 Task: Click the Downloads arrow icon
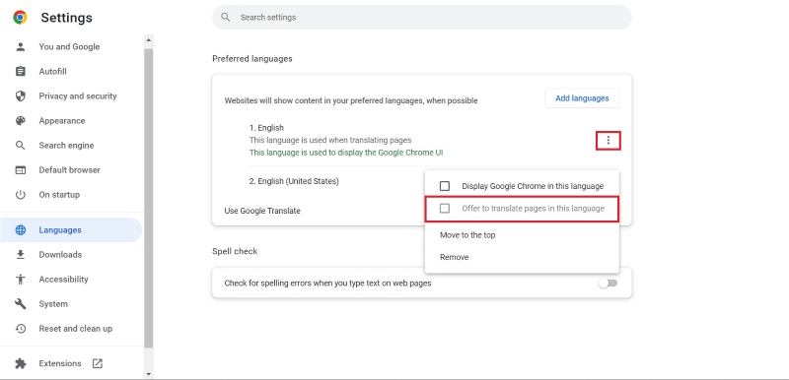click(20, 255)
